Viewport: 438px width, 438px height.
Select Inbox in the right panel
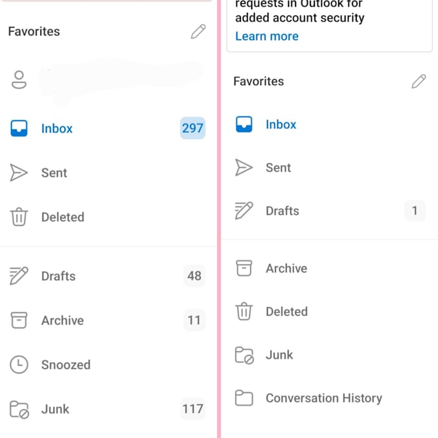point(330,124)
